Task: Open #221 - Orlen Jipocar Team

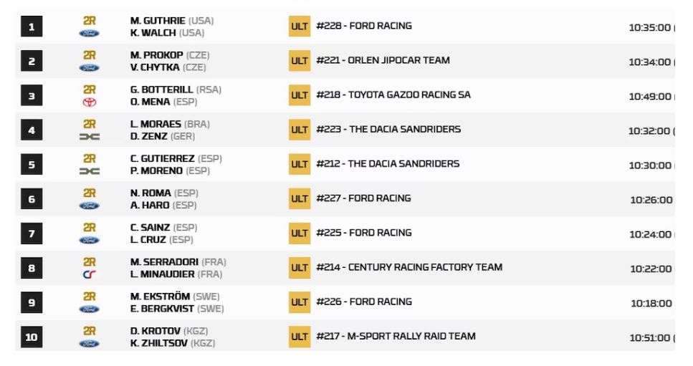Action: [x=383, y=60]
